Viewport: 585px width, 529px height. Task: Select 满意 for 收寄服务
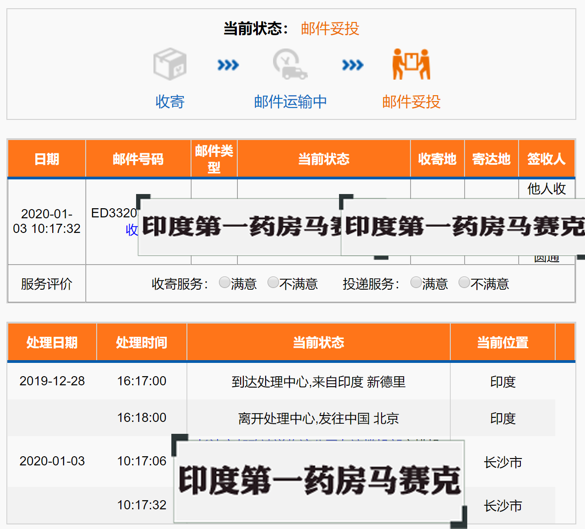[224, 283]
